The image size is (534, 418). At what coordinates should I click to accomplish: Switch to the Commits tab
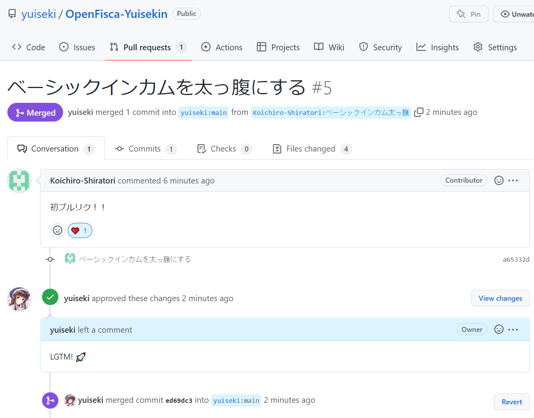146,149
